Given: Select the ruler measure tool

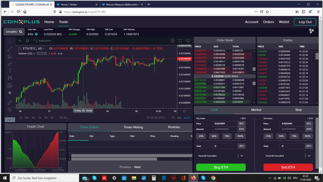Looking at the screenshot, I should (10, 102).
